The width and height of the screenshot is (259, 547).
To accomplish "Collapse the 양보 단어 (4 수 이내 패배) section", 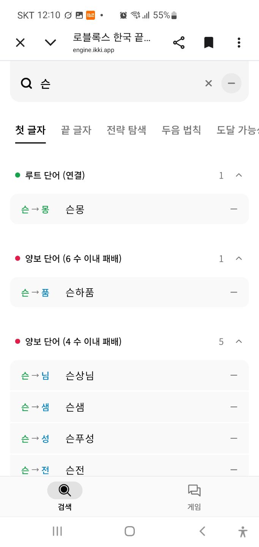I will pyautogui.click(x=239, y=341).
